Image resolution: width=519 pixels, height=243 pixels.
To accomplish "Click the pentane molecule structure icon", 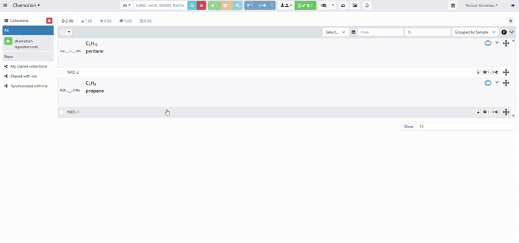I will point(488,43).
